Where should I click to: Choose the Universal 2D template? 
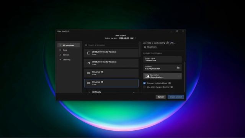coord(111,73)
